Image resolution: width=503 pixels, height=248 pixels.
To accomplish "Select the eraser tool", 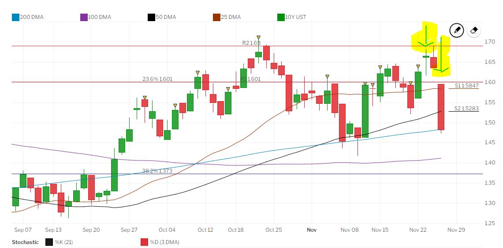I will coord(474,31).
